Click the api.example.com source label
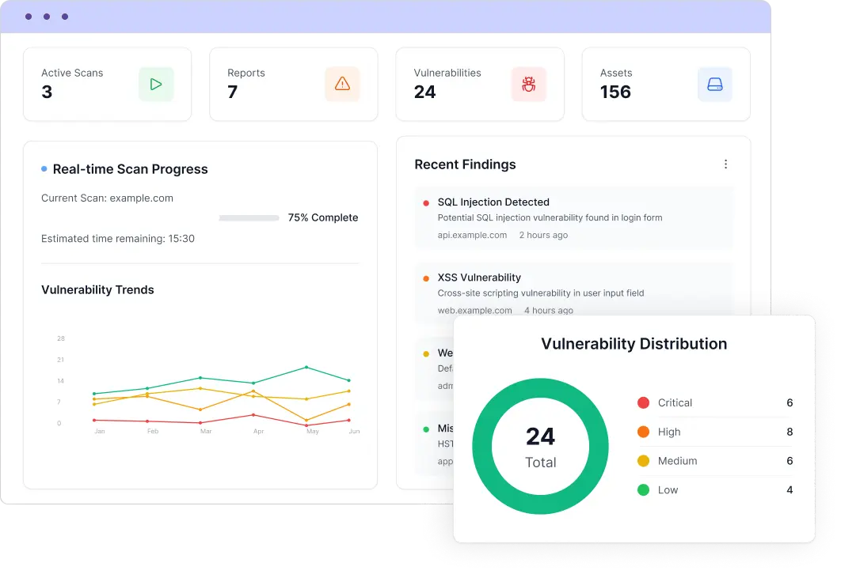This screenshot has height=574, width=841. point(472,235)
